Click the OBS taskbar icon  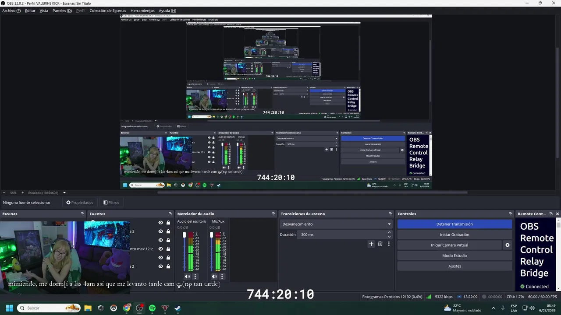(x=139, y=308)
